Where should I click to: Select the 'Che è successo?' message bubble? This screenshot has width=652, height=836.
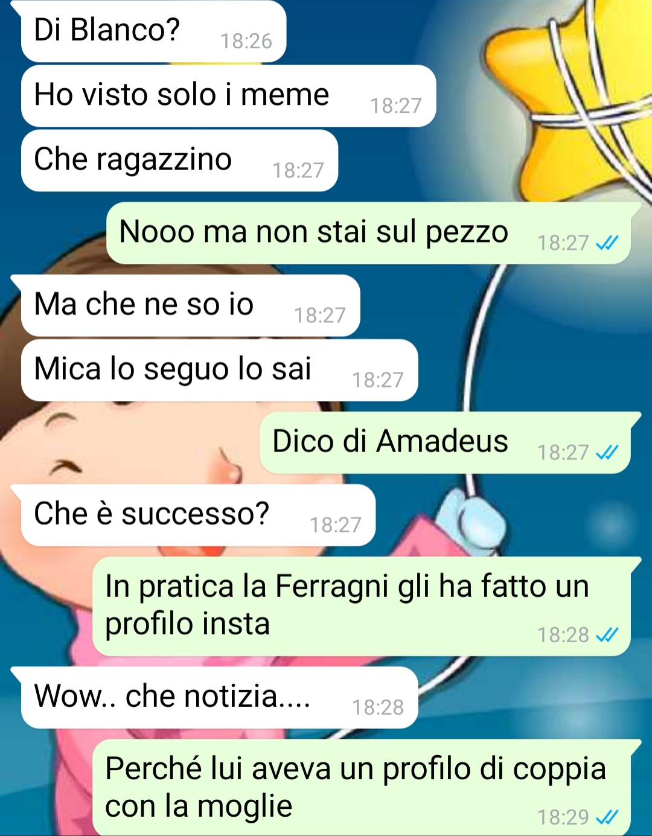pyautogui.click(x=198, y=515)
